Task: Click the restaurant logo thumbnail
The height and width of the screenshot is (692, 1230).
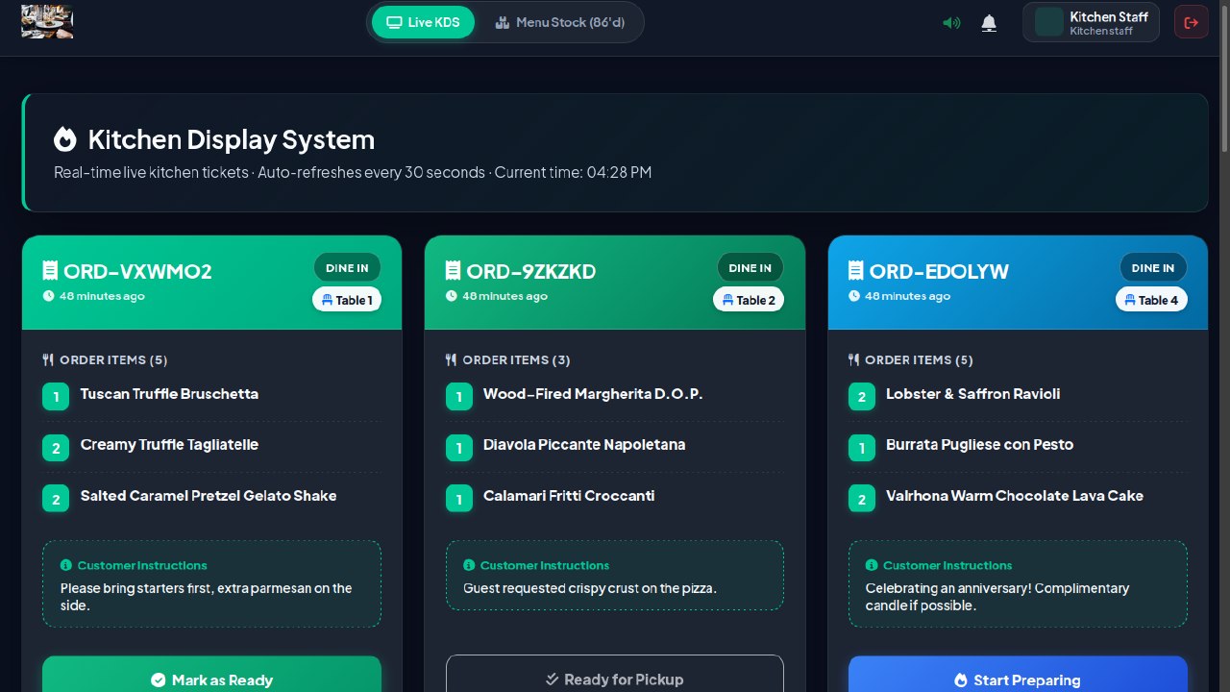Action: (47, 22)
